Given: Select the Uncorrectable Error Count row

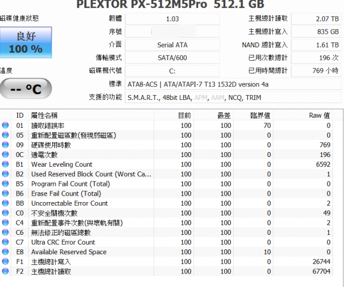Looking at the screenshot, I should tap(166, 203).
